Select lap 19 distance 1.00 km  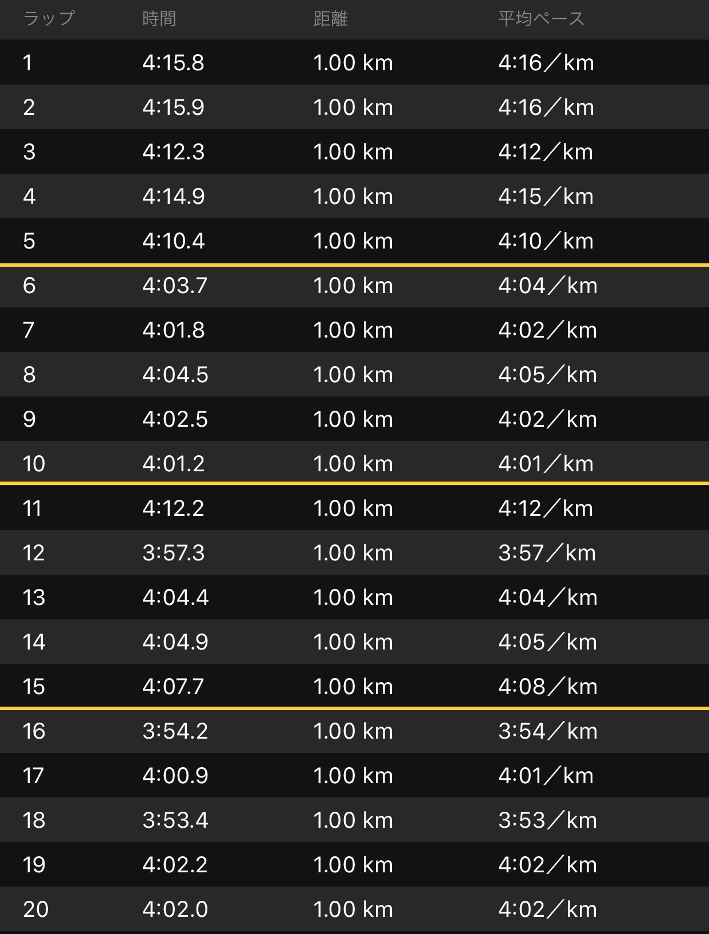[353, 865]
